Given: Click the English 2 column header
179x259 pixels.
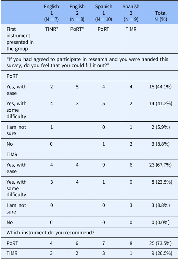Looking at the screenshot, I should pyautogui.click(x=77, y=13).
